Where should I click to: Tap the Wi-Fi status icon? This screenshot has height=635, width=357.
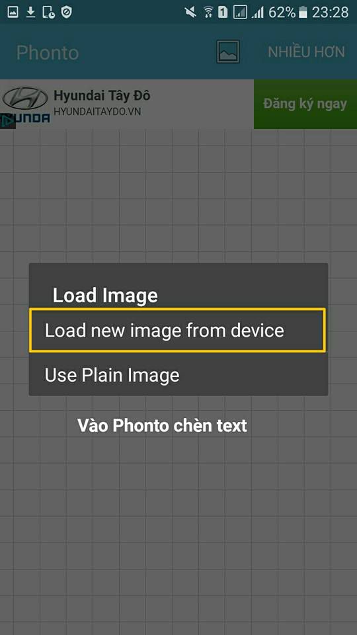[x=208, y=13]
